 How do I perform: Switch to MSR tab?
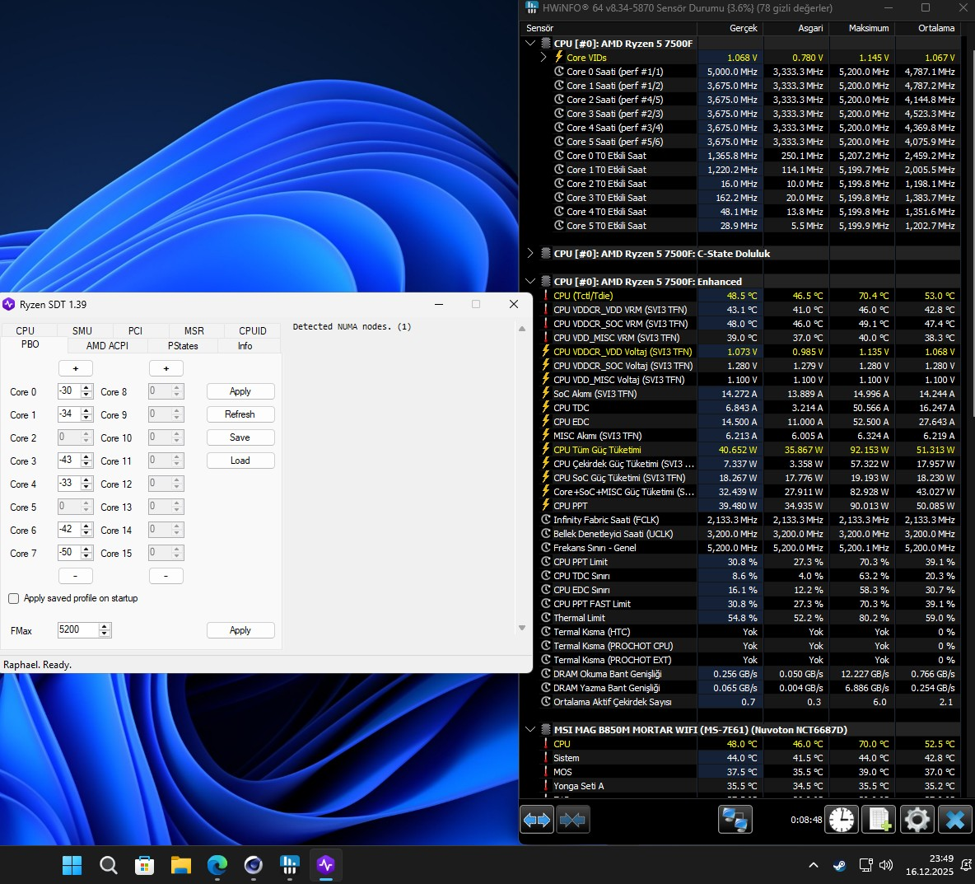194,330
